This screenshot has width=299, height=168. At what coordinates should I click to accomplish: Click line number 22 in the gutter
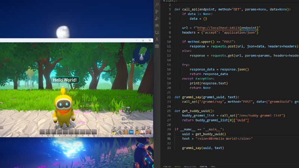coord(169,97)
